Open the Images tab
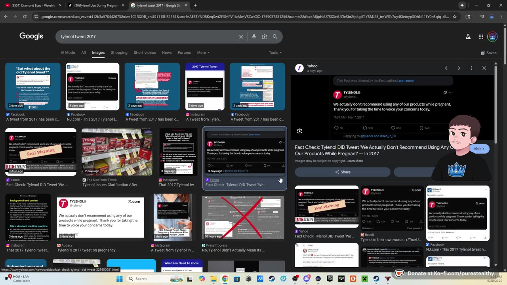The width and height of the screenshot is (507, 285). coord(98,53)
